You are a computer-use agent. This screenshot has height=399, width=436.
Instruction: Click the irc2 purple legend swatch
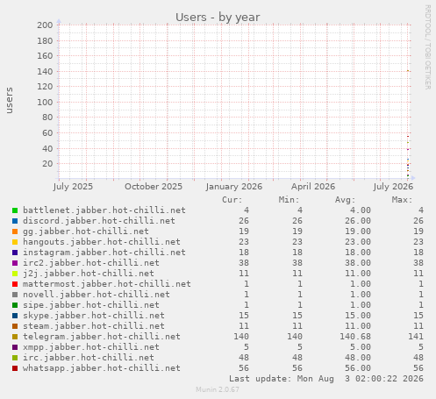[x=15, y=263]
